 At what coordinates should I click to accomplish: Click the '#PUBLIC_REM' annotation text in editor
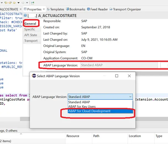[x=12, y=67]
